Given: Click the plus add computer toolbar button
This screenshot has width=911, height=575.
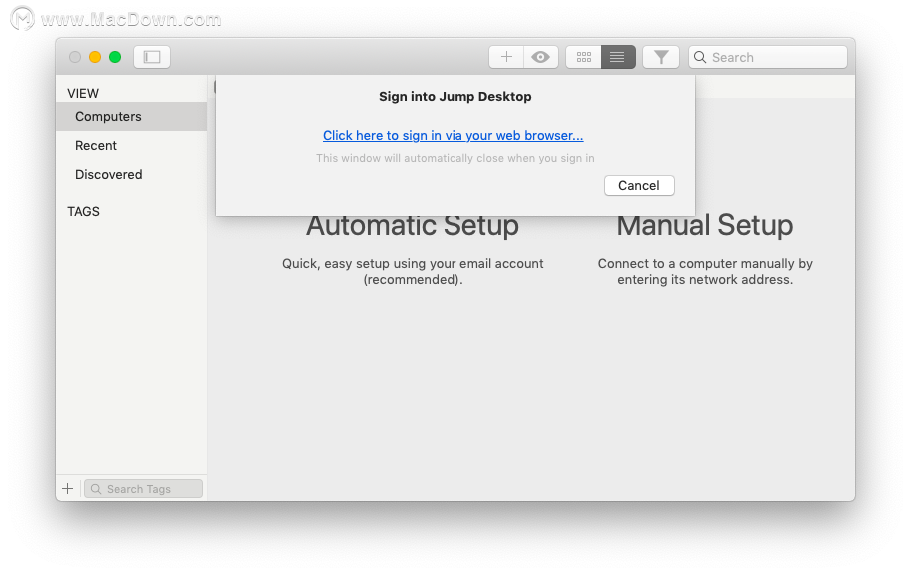Looking at the screenshot, I should click(506, 57).
